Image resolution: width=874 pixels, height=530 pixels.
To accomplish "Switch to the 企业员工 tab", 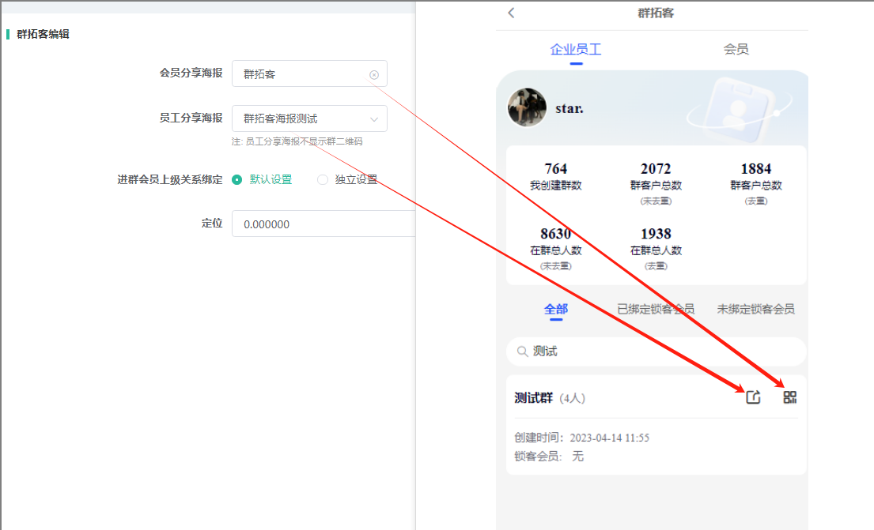I will (x=576, y=49).
